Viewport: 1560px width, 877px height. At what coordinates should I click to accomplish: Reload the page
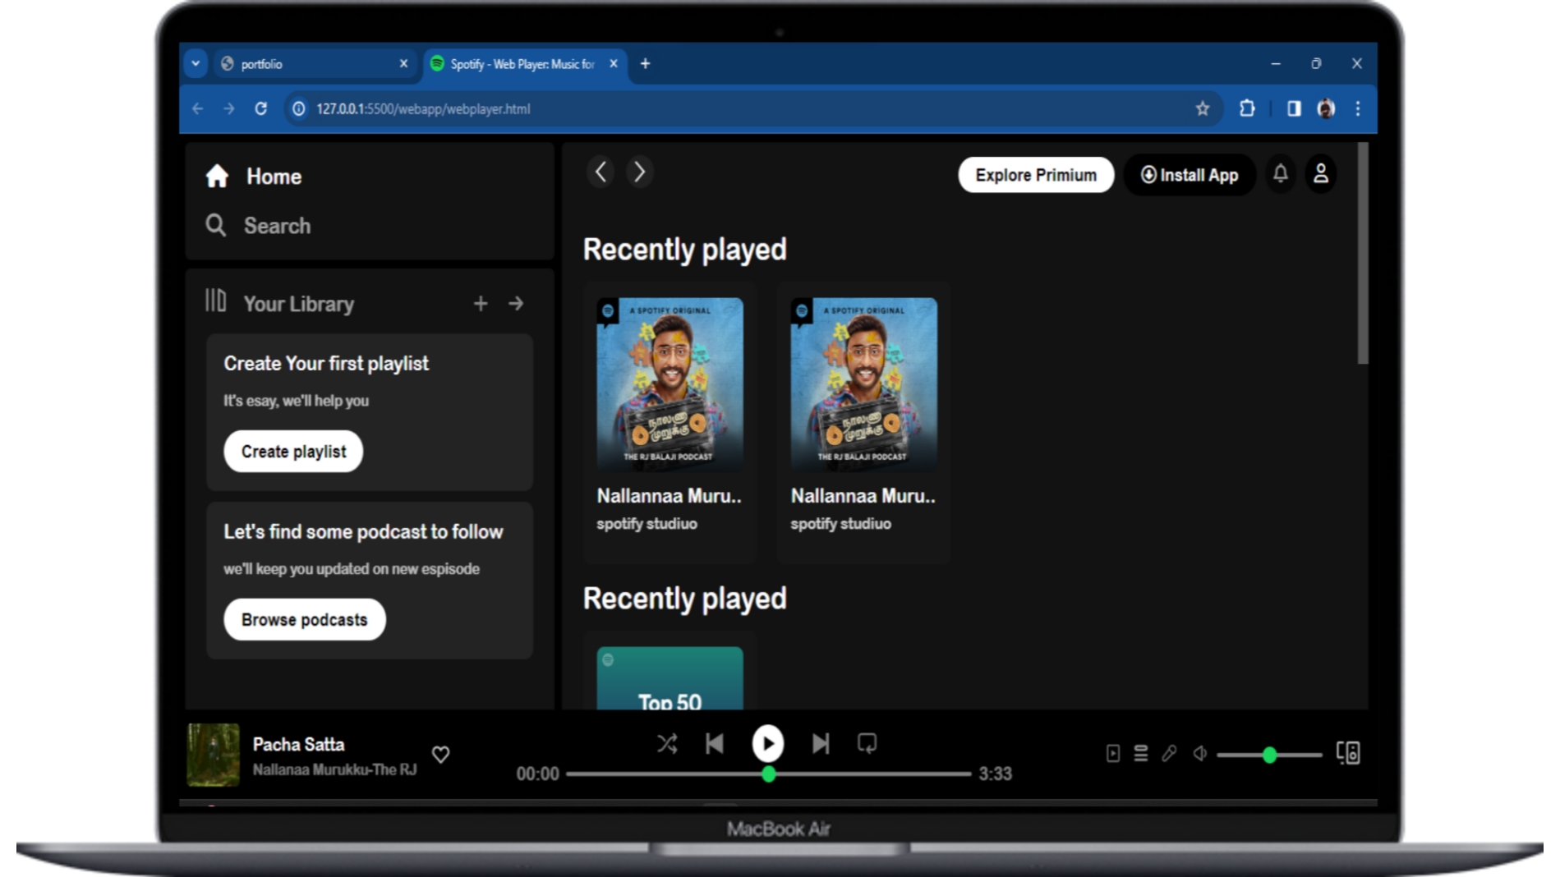coord(260,108)
